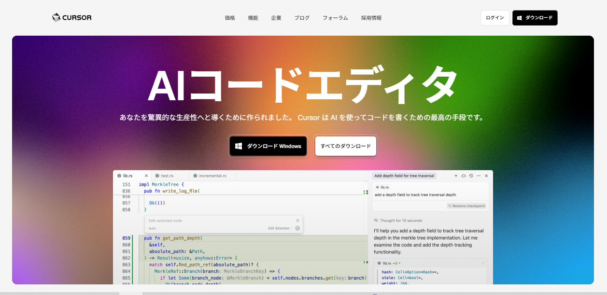Click the ダウンロード Windows hero button
607x295 pixels.
coord(268,146)
